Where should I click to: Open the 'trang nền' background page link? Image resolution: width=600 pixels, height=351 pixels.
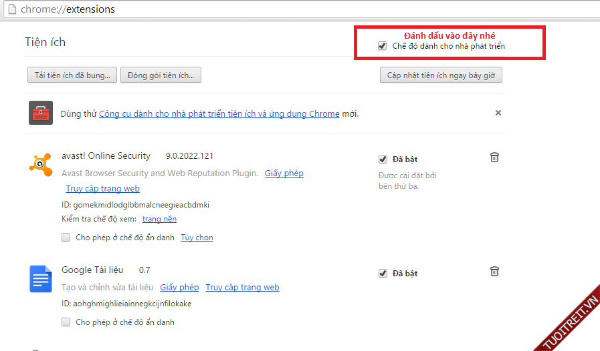click(159, 219)
